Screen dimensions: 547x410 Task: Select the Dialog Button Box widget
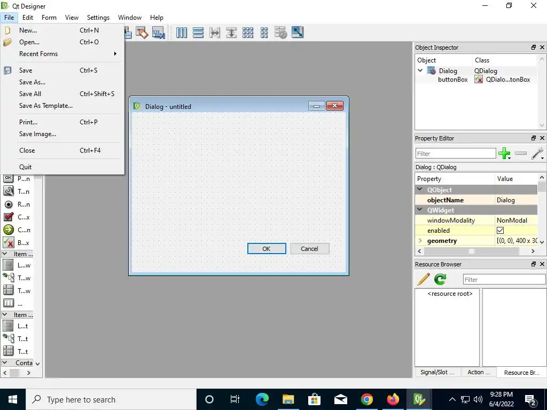pyautogui.click(x=17, y=242)
